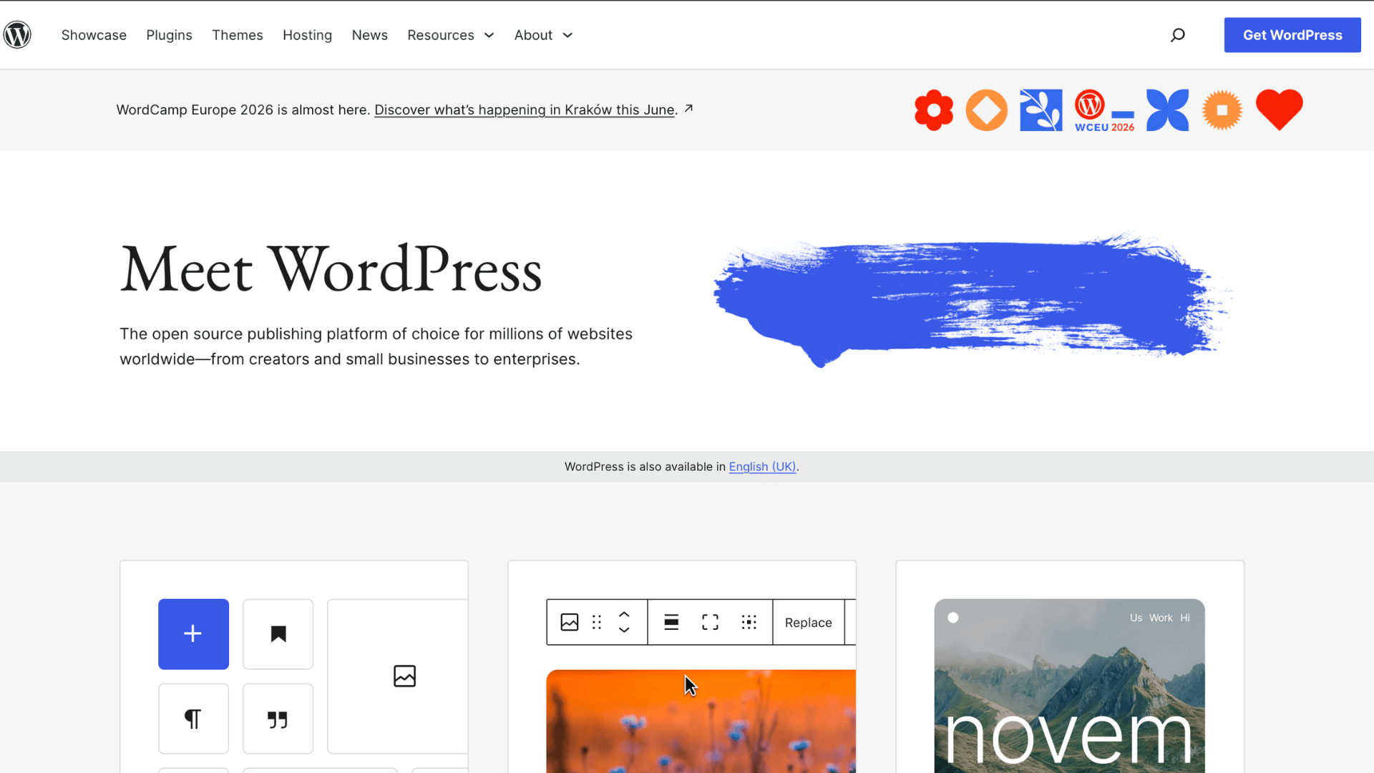The width and height of the screenshot is (1374, 773).
Task: Click the Meet WordPress heading
Action: (x=331, y=269)
